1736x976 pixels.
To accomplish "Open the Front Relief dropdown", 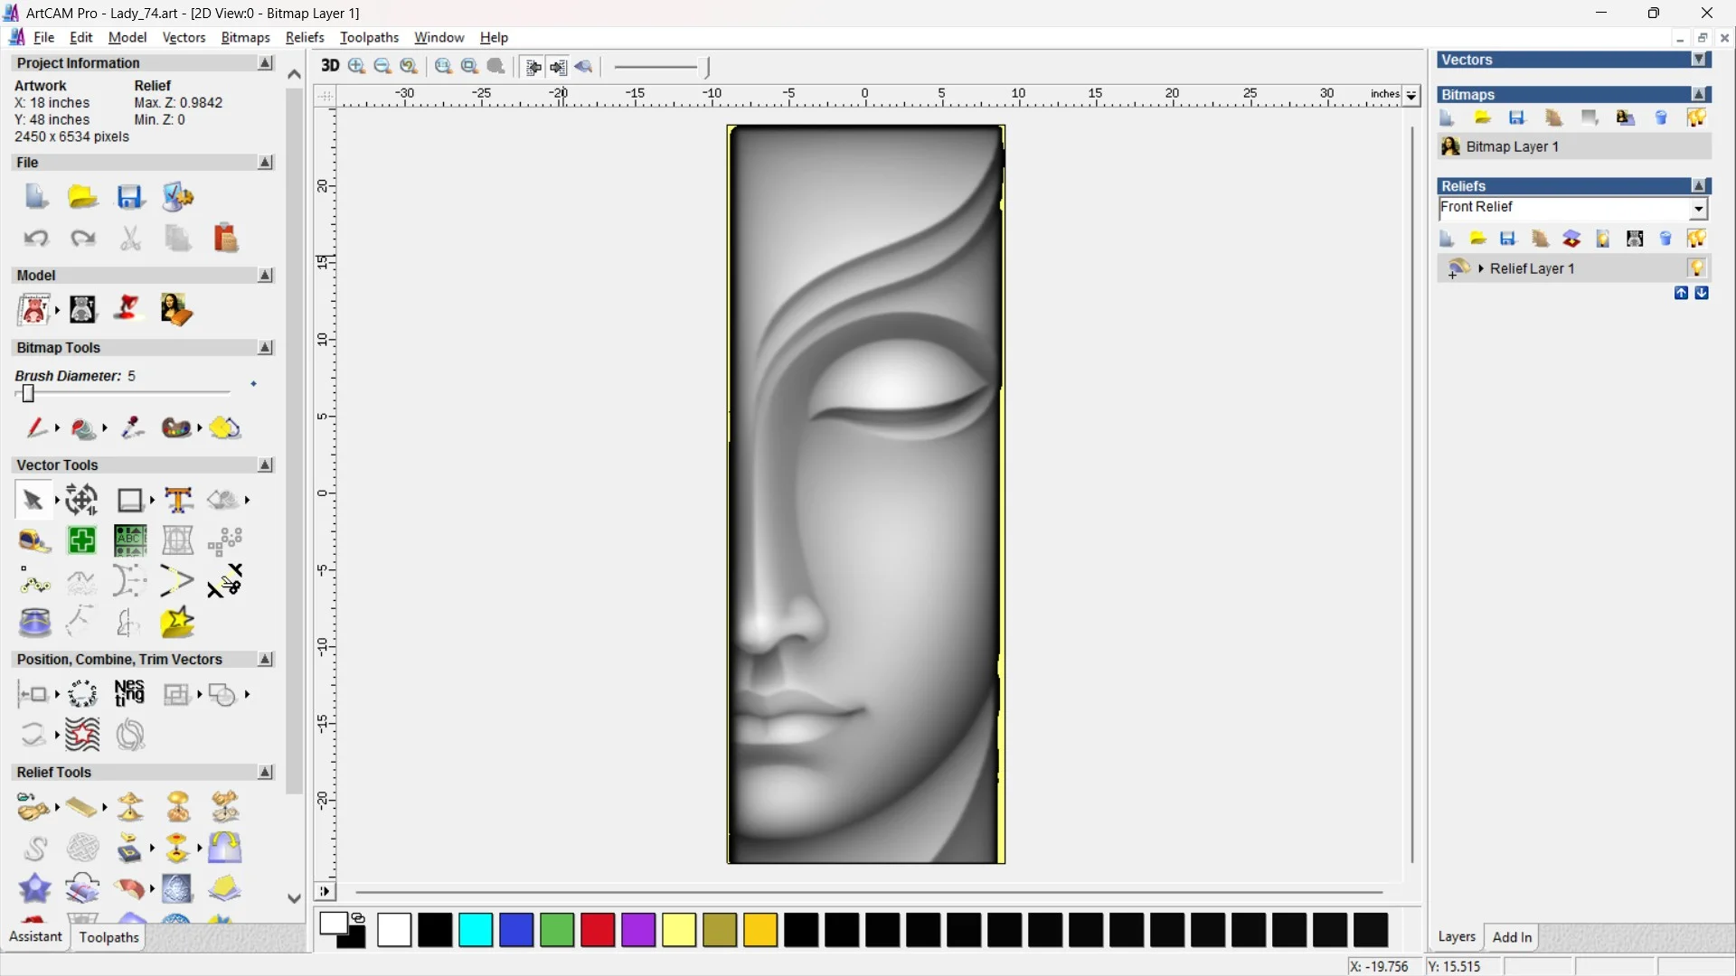I will (x=1699, y=209).
